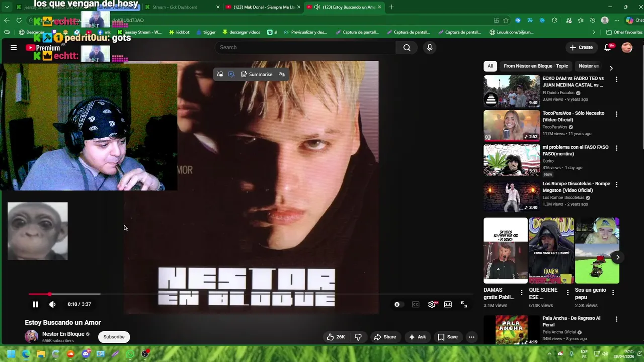Open the browser favourites list icon

[x=580, y=20]
